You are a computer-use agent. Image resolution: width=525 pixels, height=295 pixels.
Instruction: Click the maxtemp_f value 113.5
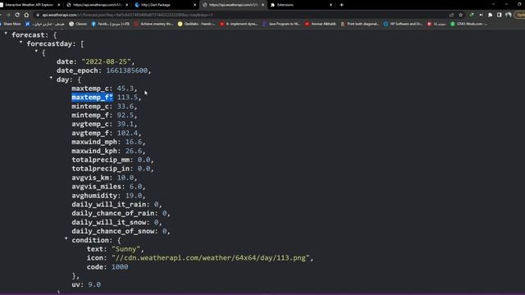click(x=127, y=98)
